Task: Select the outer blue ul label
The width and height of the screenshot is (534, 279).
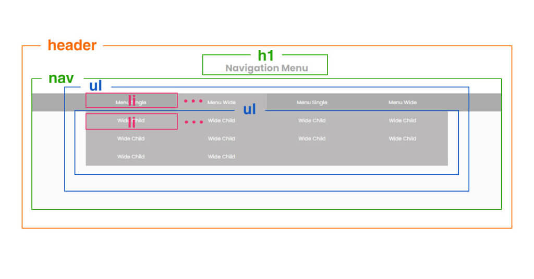Action: click(x=95, y=86)
